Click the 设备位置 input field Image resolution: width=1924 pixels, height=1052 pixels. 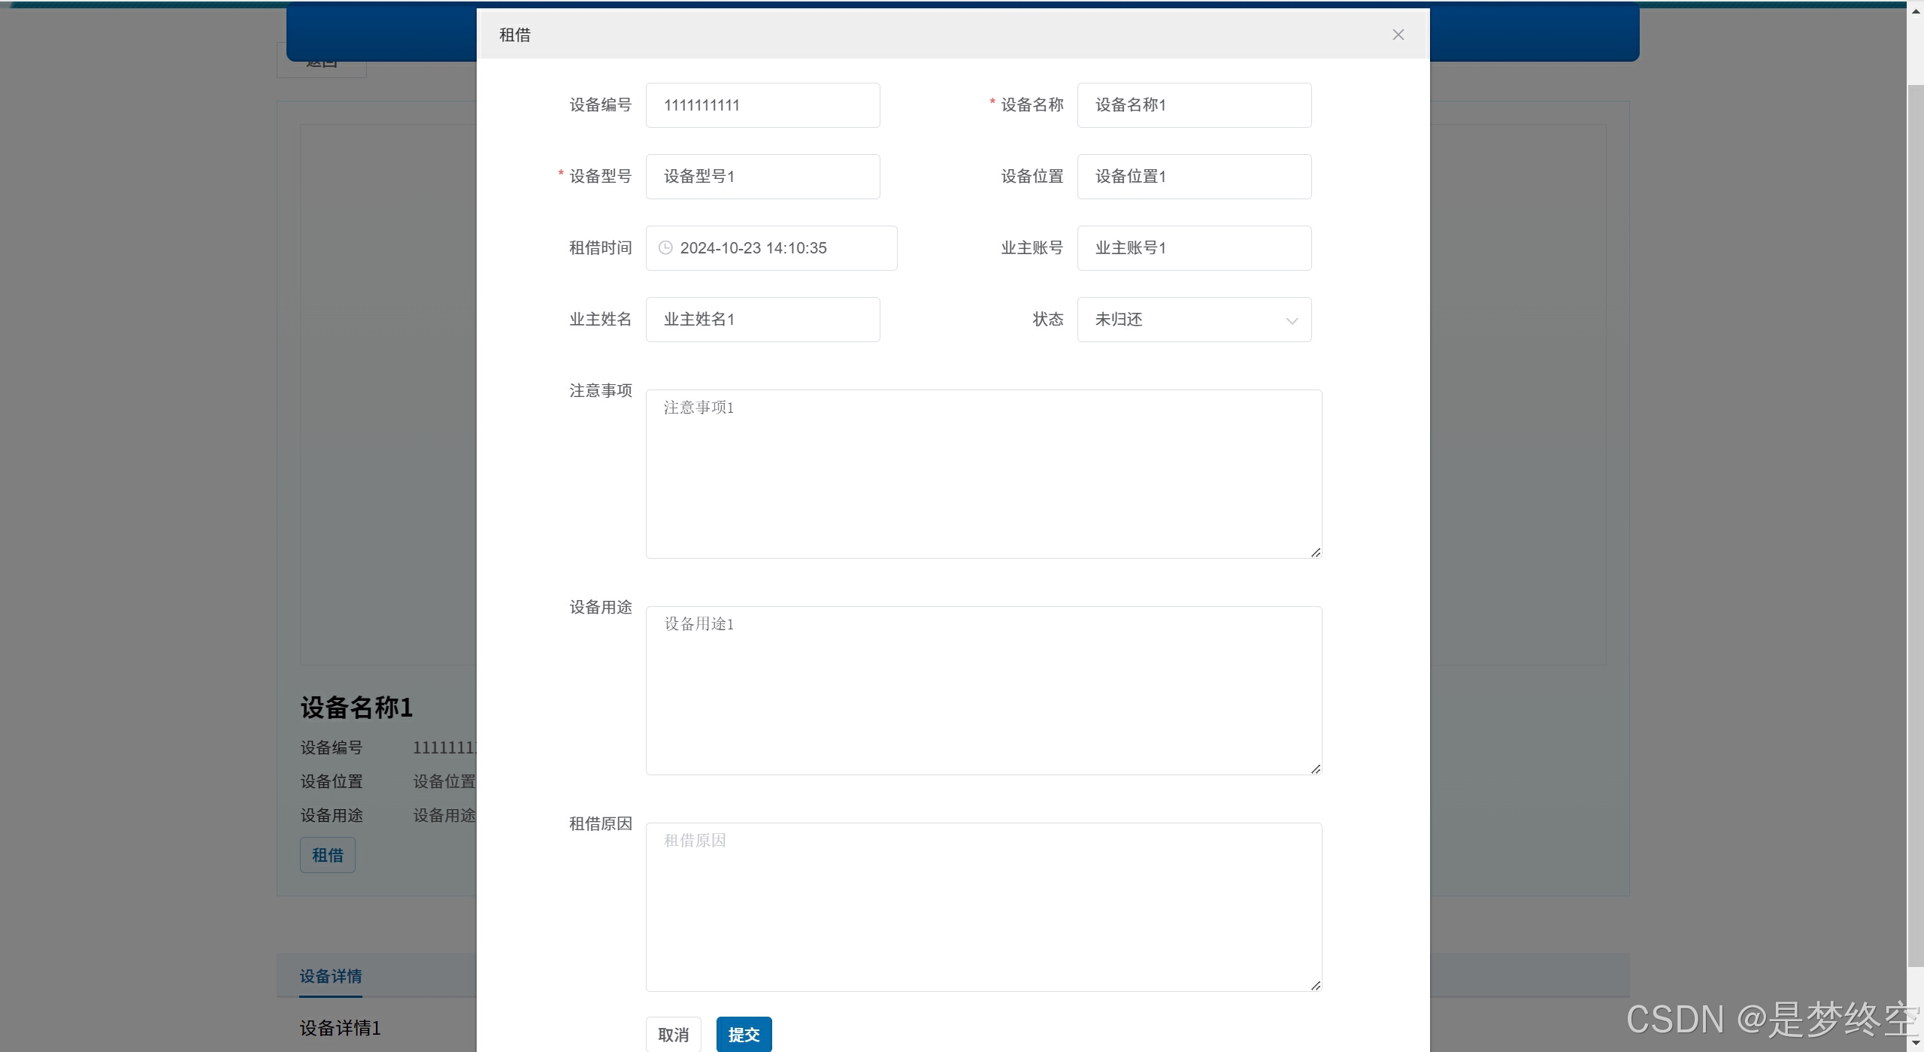click(1194, 177)
